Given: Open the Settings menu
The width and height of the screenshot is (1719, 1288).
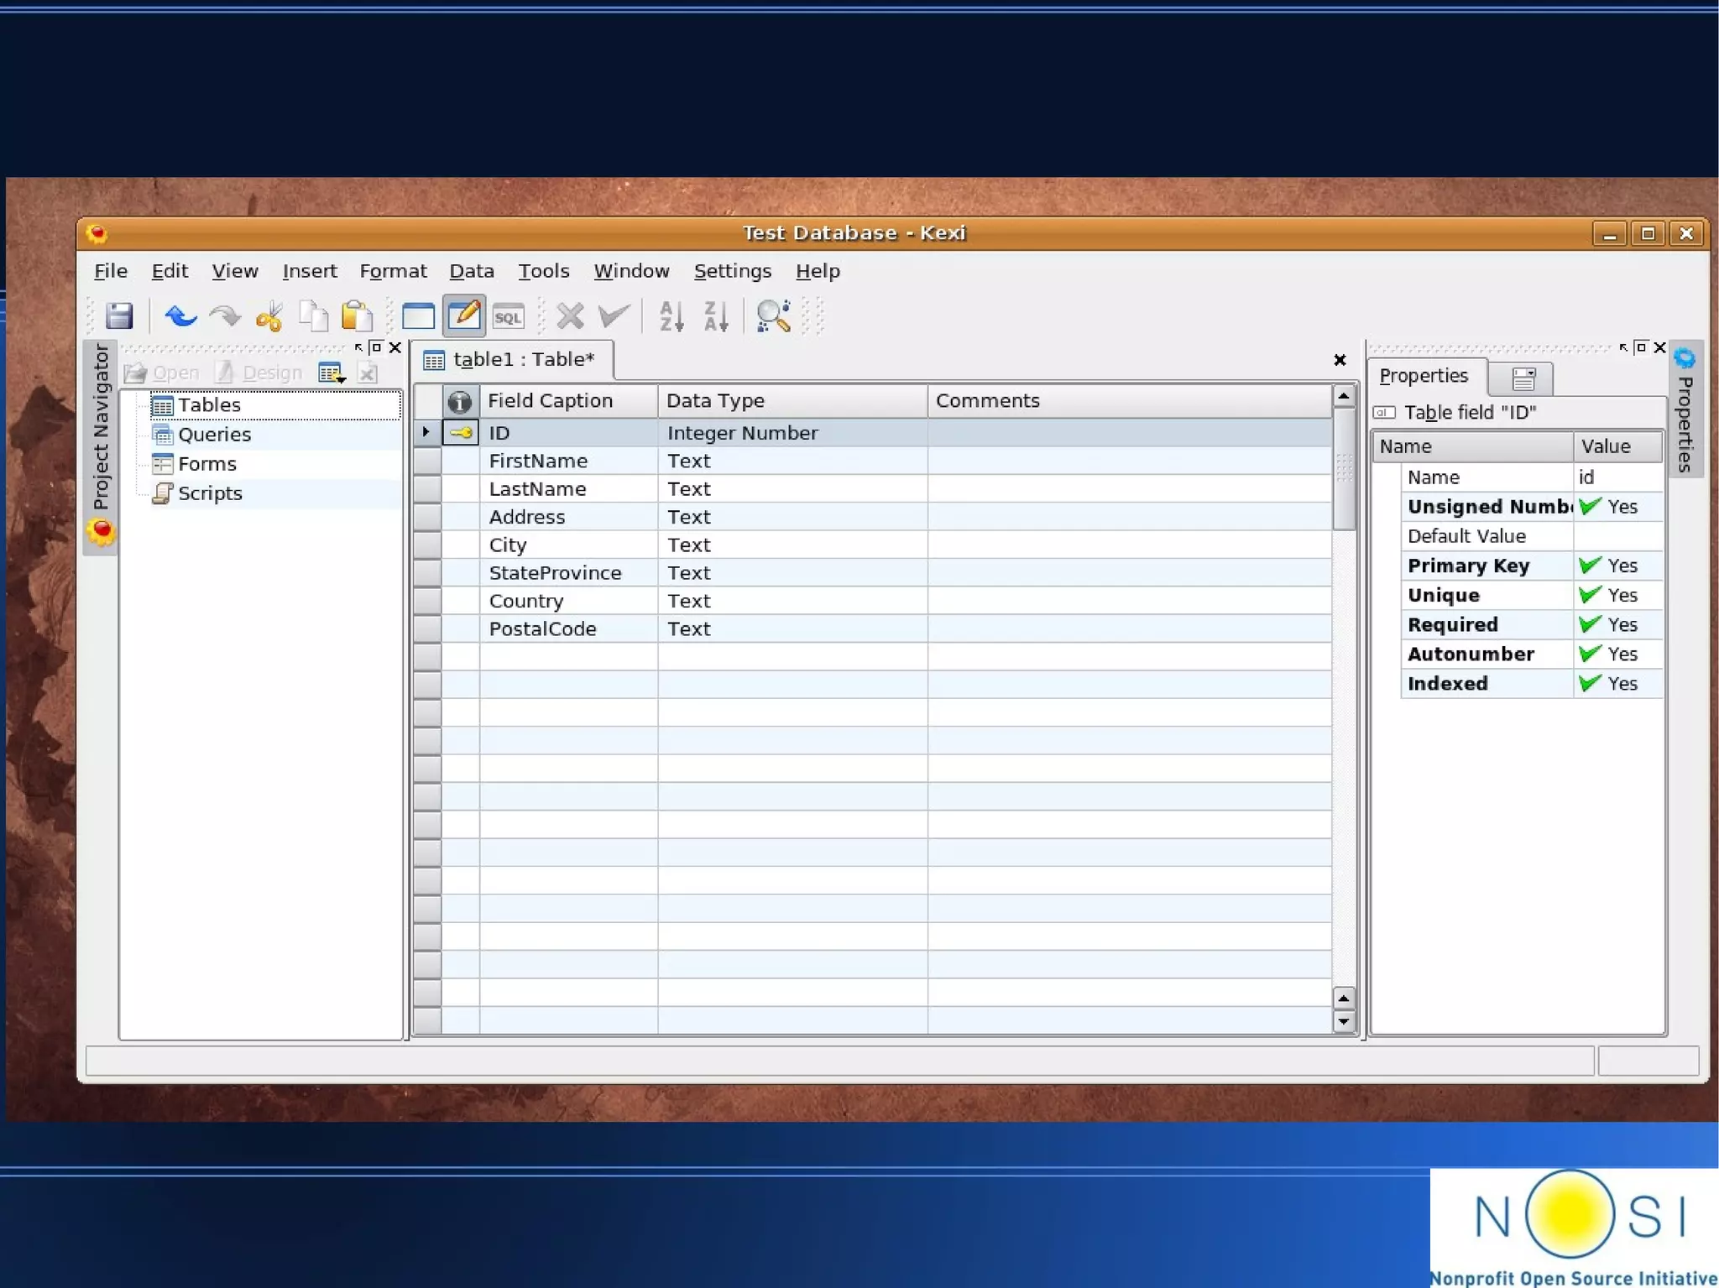Looking at the screenshot, I should coord(733,271).
